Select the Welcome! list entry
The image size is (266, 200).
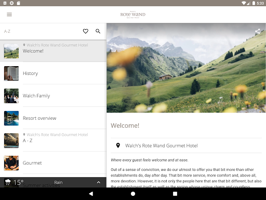tap(53, 51)
